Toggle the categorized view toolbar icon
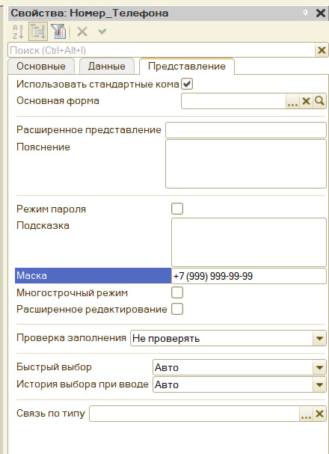 click(x=38, y=31)
